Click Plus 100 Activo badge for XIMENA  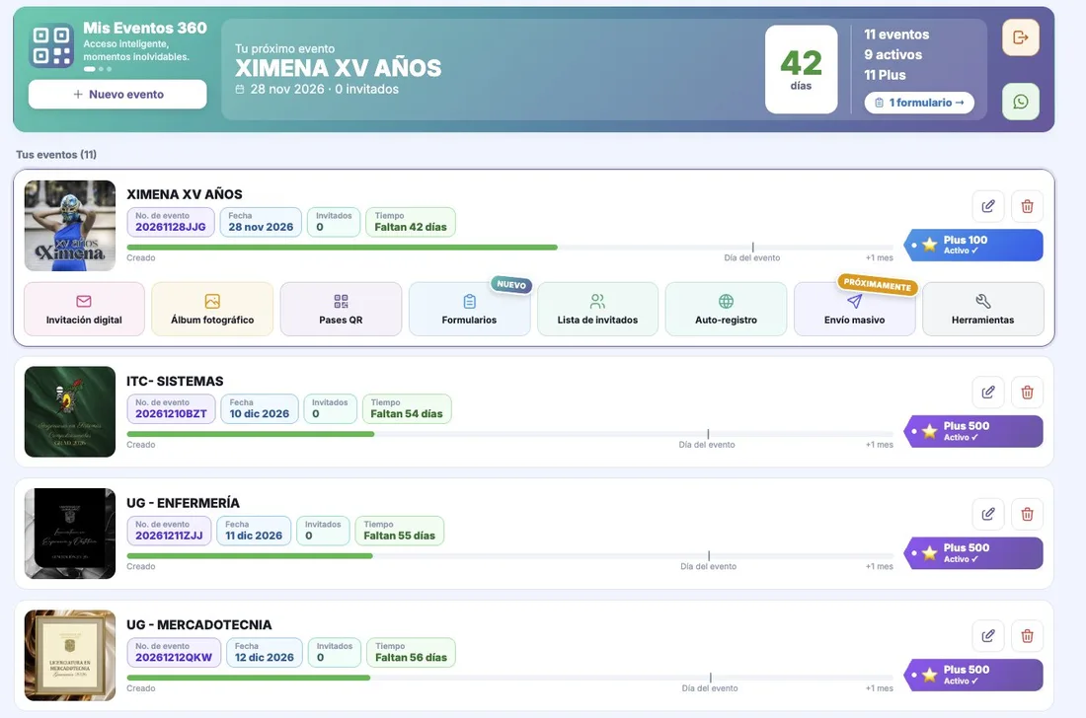point(973,245)
